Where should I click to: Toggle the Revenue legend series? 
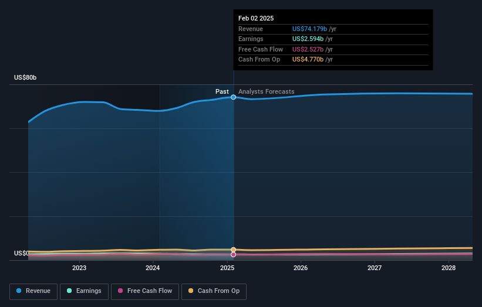(x=33, y=291)
